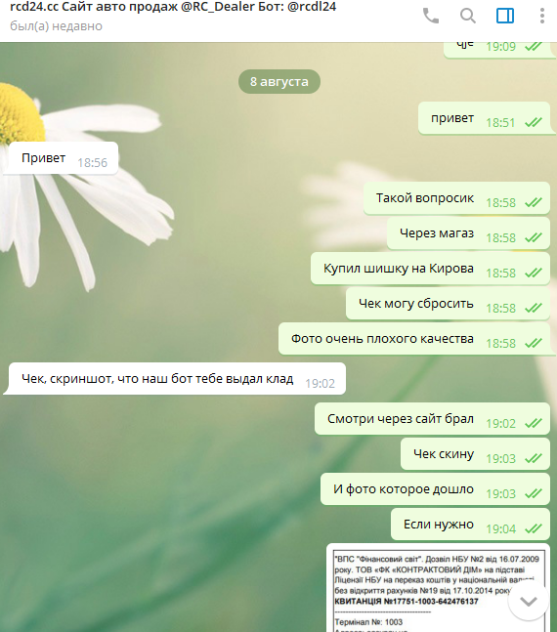Click double-check icon beside «Чек могу сбросить»

click(x=534, y=308)
